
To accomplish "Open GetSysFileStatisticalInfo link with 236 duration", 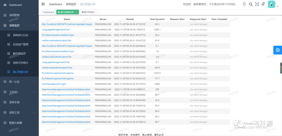I will click(x=66, y=90).
